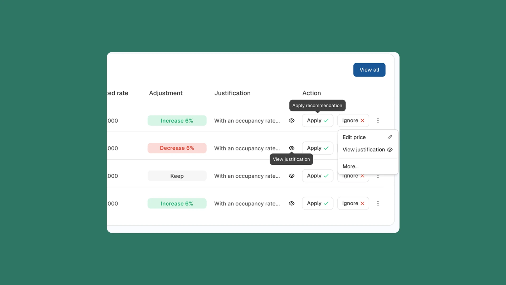Screen dimensions: 506x285
Task: Choose More... in the popup menu
Action: 351,167
